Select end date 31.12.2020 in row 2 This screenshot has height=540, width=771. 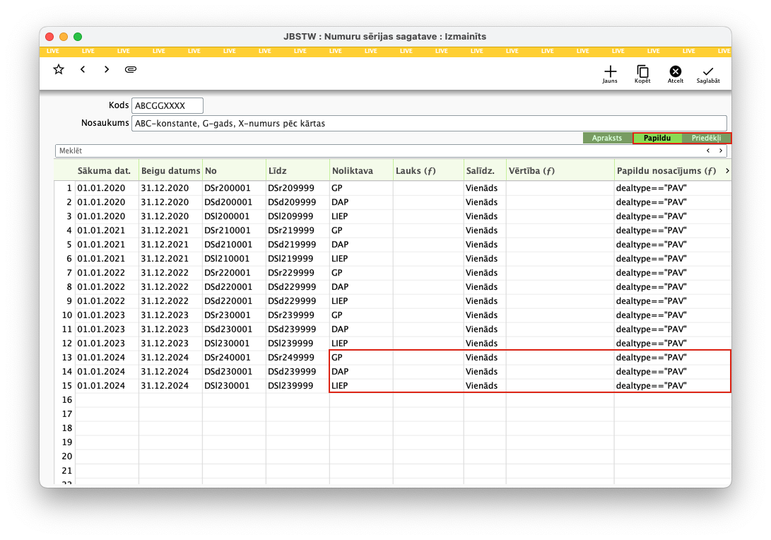170,202
